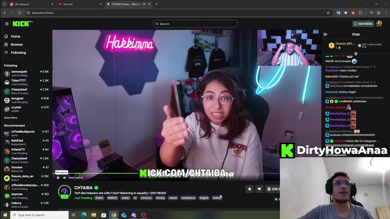
Task: Expand Following list with Show More
Action: 11,118
